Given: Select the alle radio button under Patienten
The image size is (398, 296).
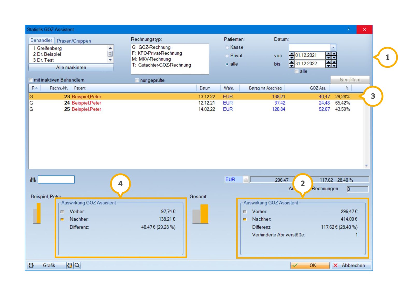Looking at the screenshot, I should (227, 64).
